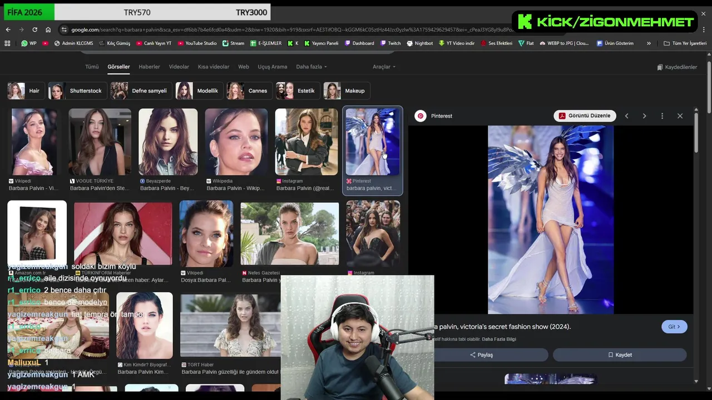Open the preview panel three-dot menu

(x=662, y=116)
